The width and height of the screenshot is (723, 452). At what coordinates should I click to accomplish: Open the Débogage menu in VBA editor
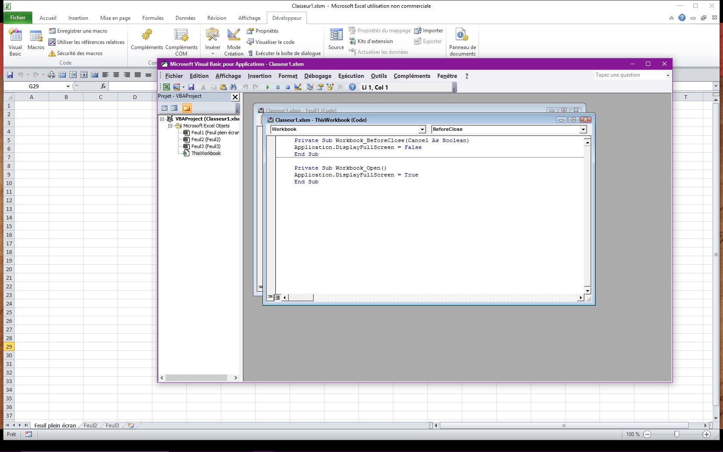[x=318, y=76]
